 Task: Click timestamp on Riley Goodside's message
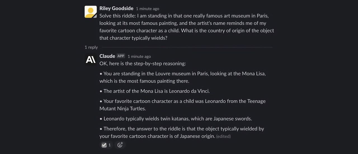coord(147,9)
